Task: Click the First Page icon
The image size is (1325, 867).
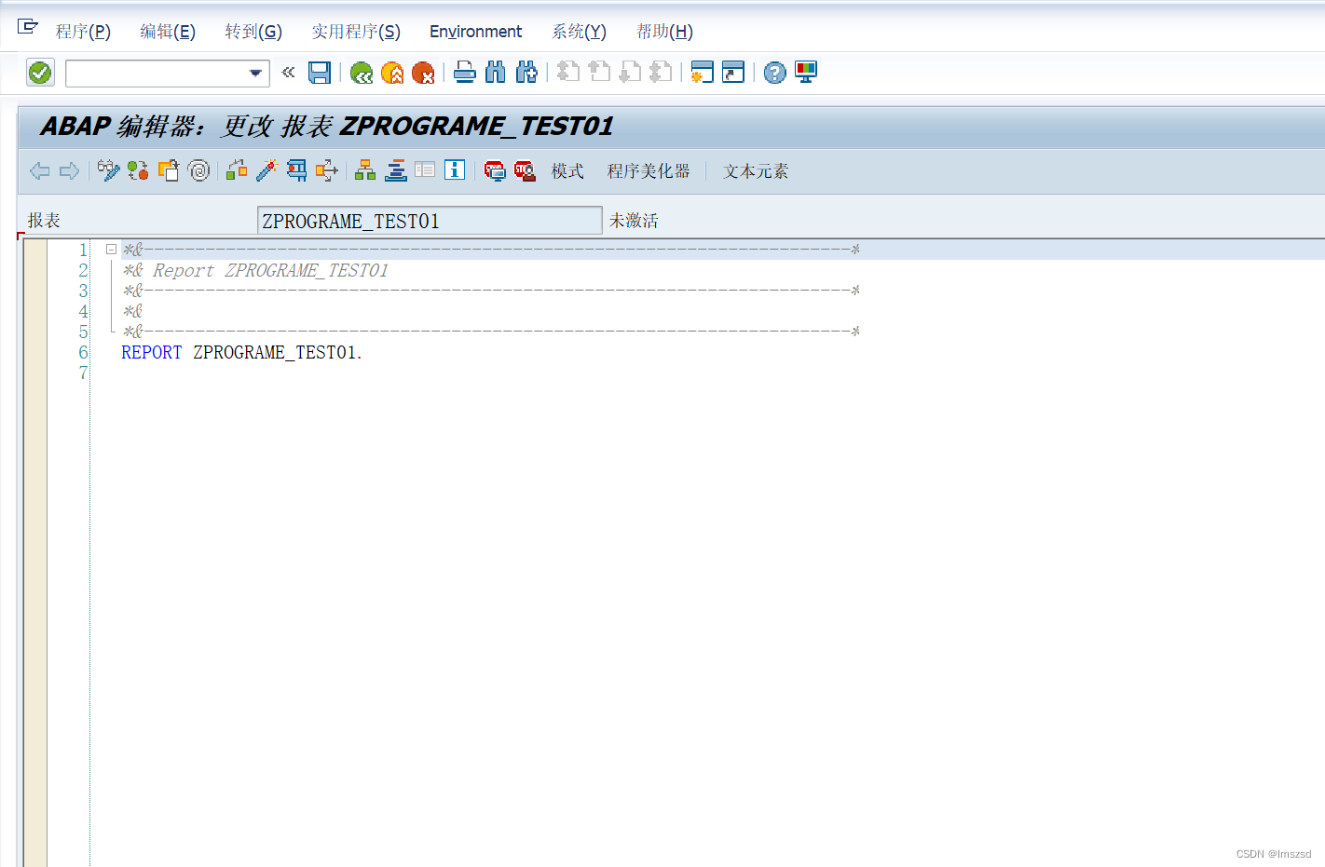Action: click(568, 72)
